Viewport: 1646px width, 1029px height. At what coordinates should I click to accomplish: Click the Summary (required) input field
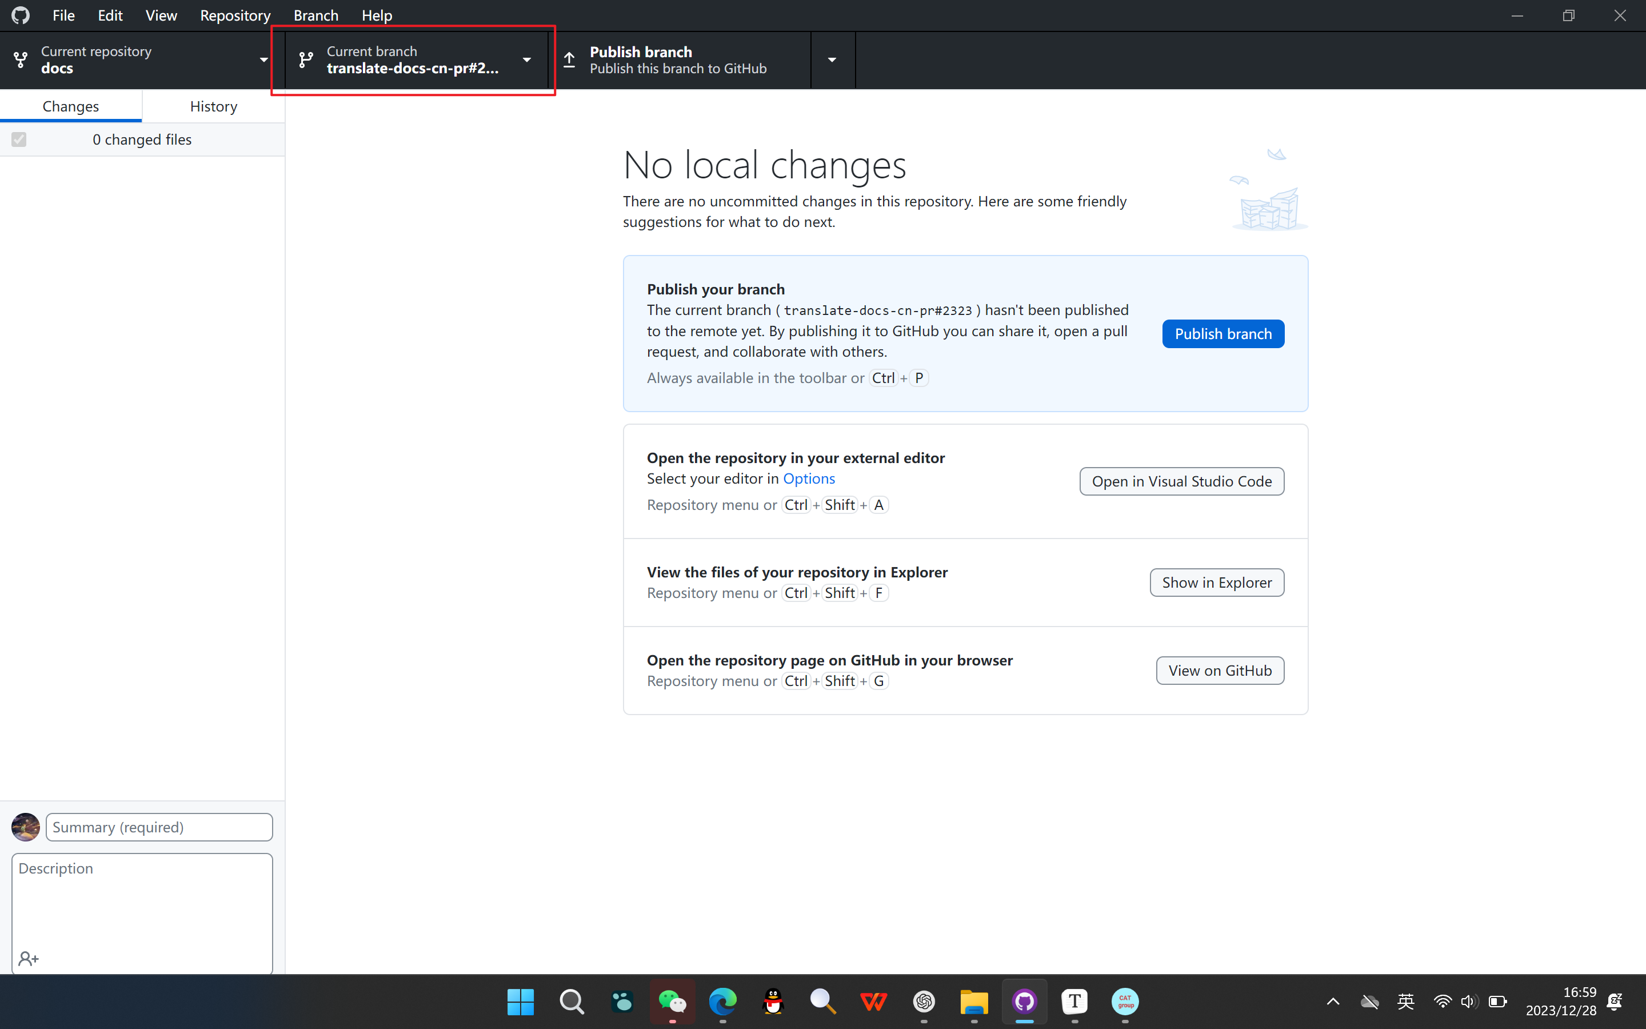tap(159, 827)
